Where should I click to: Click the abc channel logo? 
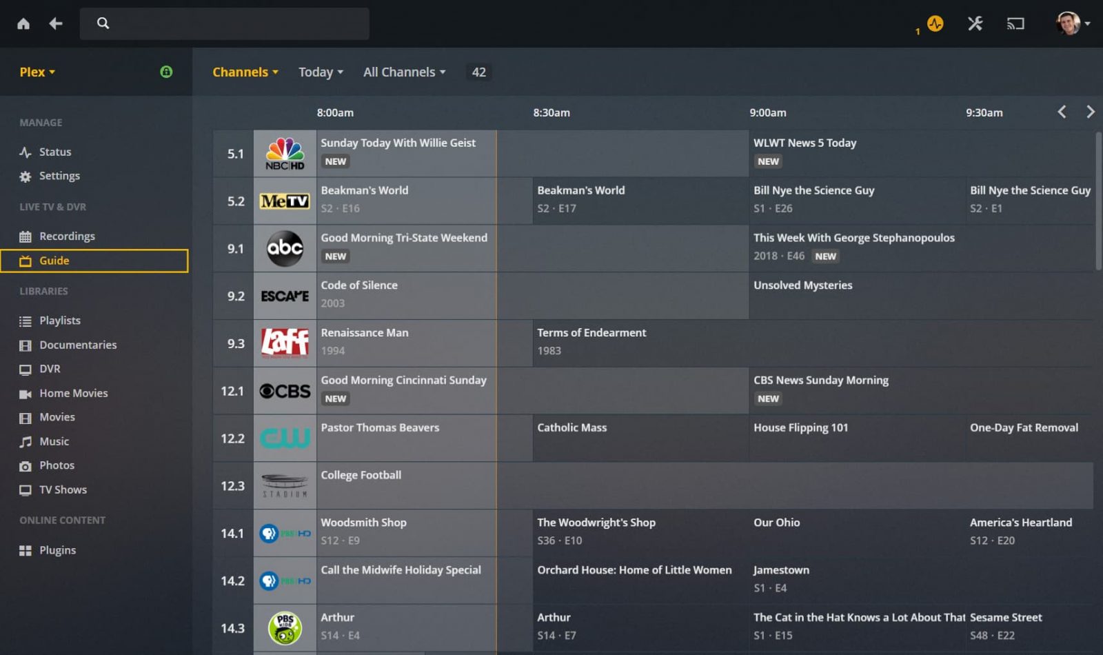coord(285,248)
